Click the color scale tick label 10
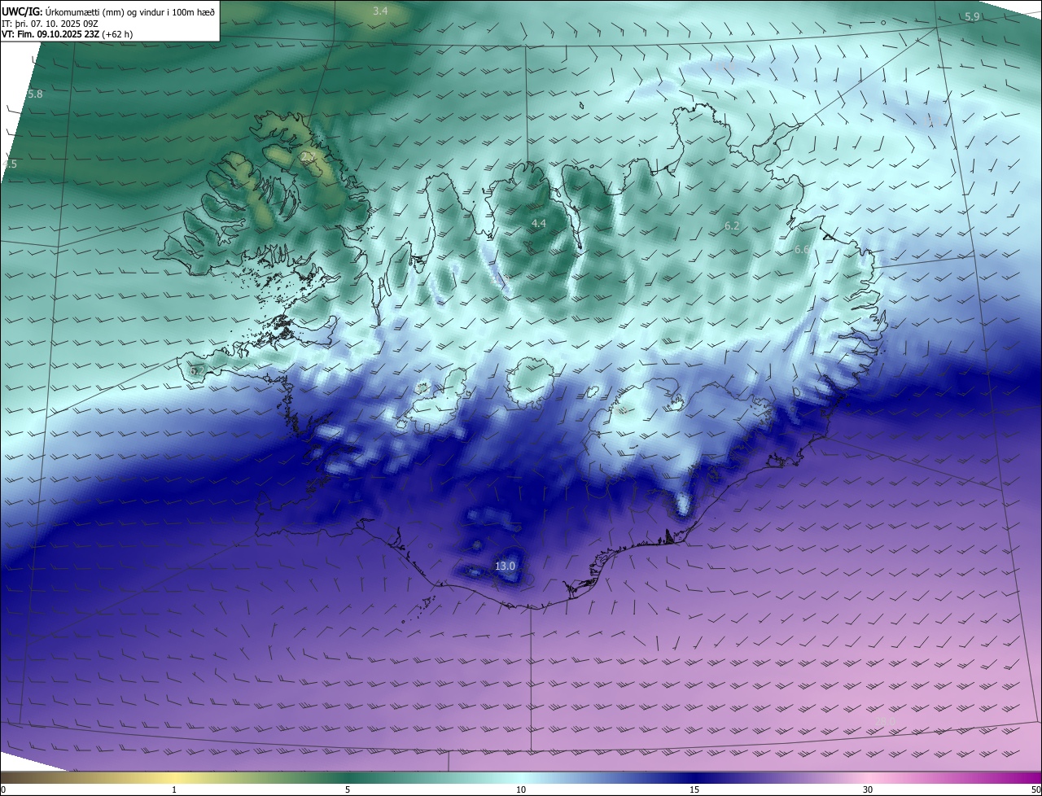The height and width of the screenshot is (796, 1042). pyautogui.click(x=521, y=789)
